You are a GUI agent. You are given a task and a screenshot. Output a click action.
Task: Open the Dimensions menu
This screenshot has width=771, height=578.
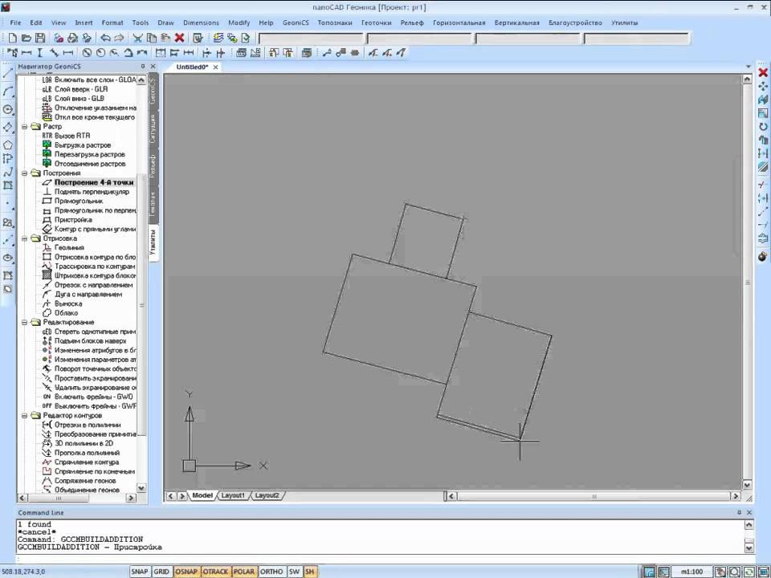pyautogui.click(x=201, y=22)
